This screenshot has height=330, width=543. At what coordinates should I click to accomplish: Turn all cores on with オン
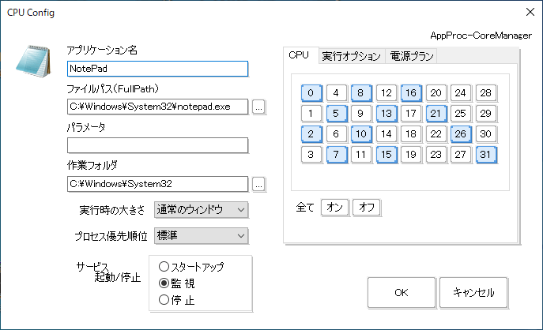tap(334, 207)
